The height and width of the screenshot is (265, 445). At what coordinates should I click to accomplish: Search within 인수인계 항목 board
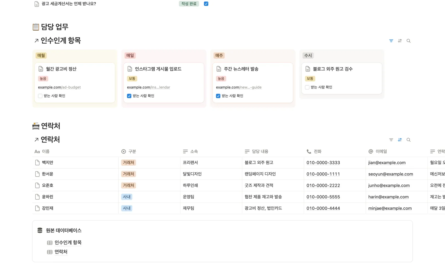pos(409,41)
